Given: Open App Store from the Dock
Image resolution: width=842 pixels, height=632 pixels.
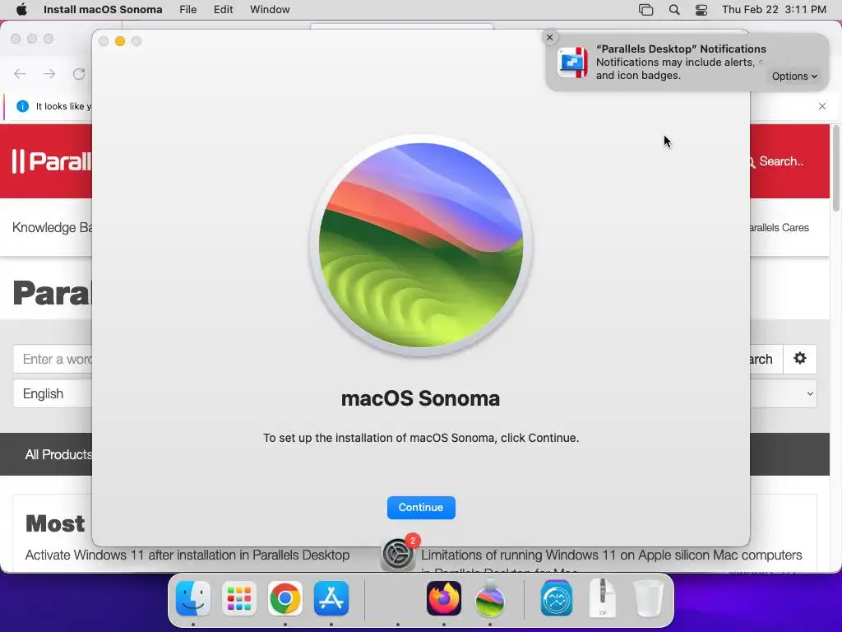Looking at the screenshot, I should (x=331, y=598).
